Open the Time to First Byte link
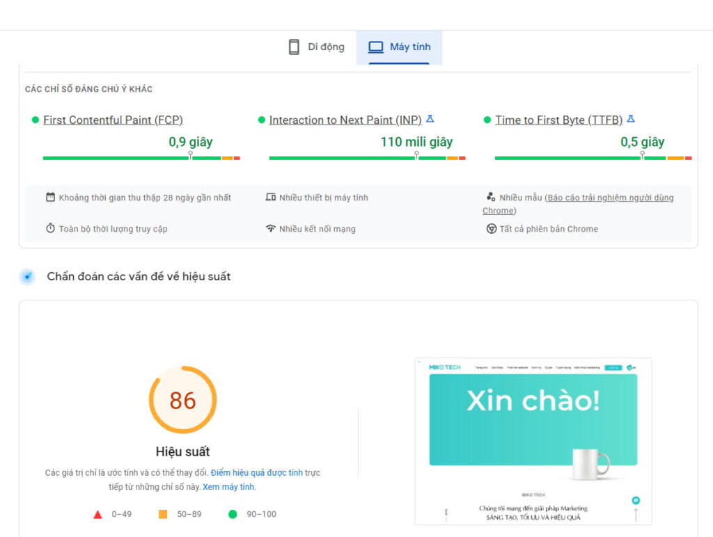Image resolution: width=713 pixels, height=537 pixels. pyautogui.click(x=559, y=120)
